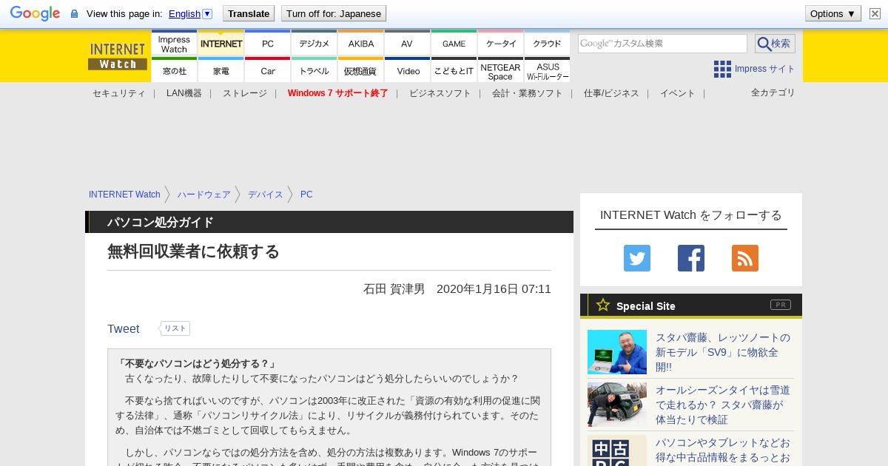Open the トラベル tab
The height and width of the screenshot is (466, 888).
(314, 70)
